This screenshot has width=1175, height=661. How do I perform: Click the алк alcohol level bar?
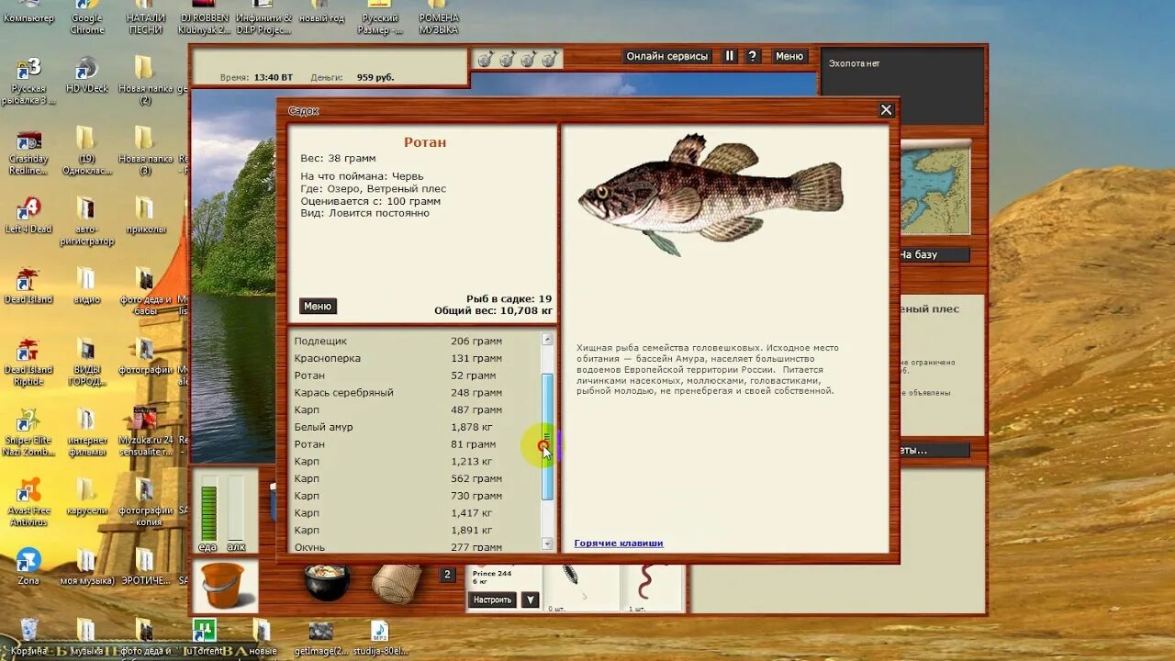point(236,507)
